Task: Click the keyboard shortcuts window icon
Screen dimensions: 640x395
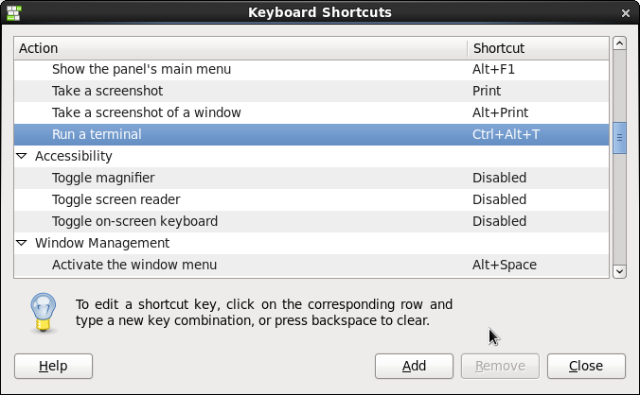Action: pos(13,13)
